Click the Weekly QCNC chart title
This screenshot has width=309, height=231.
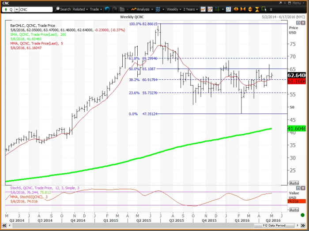(132, 17)
